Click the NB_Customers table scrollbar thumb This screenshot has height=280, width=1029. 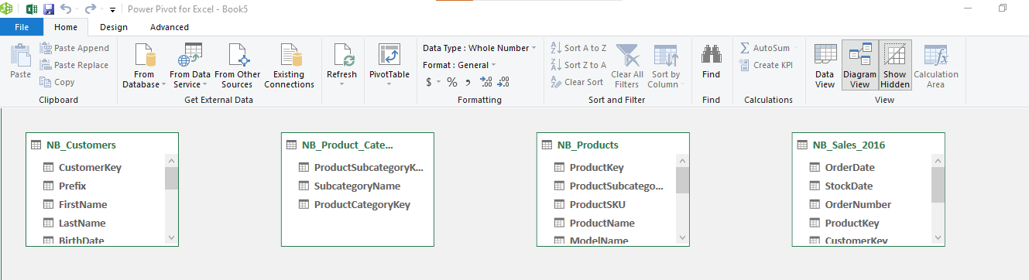click(172, 179)
